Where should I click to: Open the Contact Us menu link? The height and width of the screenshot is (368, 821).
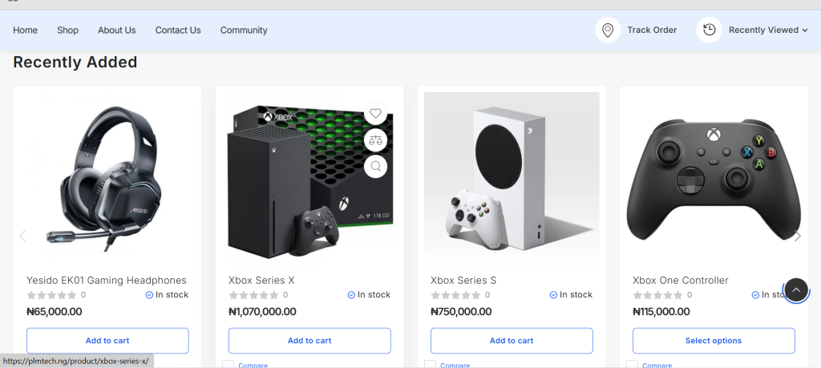click(x=178, y=30)
